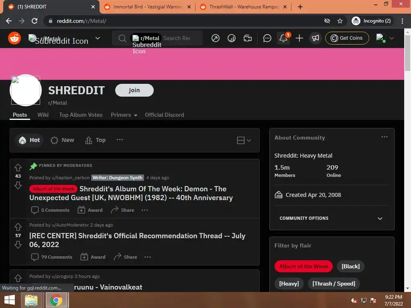Filter by [Black] flair
411x308 pixels.
(x=350, y=266)
